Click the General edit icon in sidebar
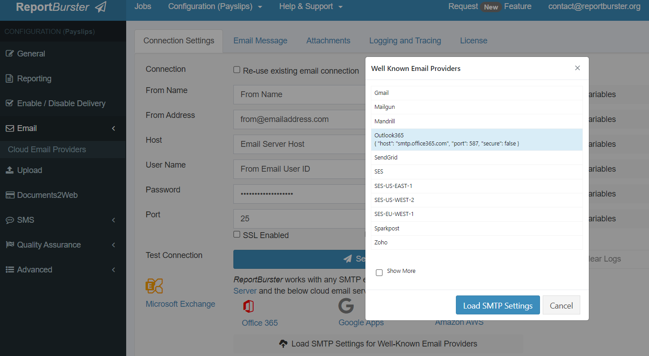This screenshot has height=356, width=649. coord(9,53)
